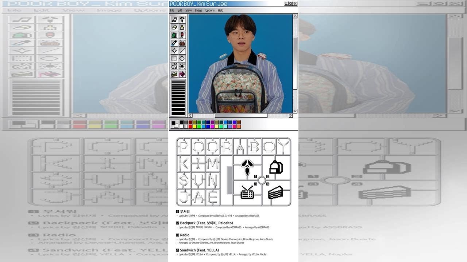Click the pixel letter P in POOR
The height and width of the screenshot is (262, 467).
point(185,146)
